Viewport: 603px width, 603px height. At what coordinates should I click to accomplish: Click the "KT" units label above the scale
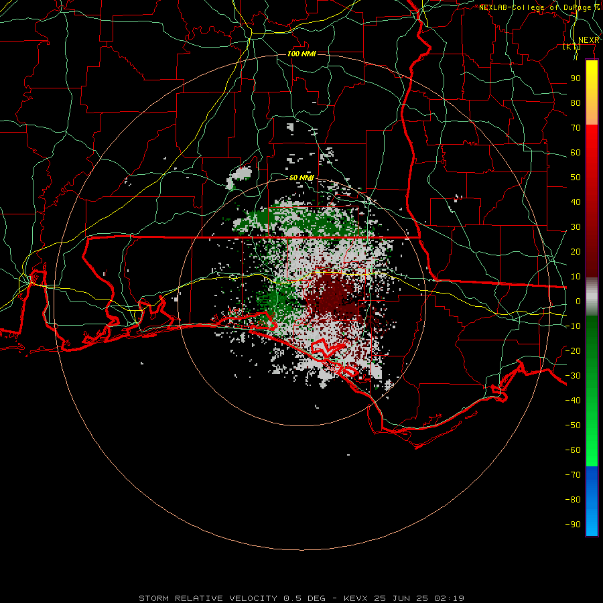click(x=572, y=46)
